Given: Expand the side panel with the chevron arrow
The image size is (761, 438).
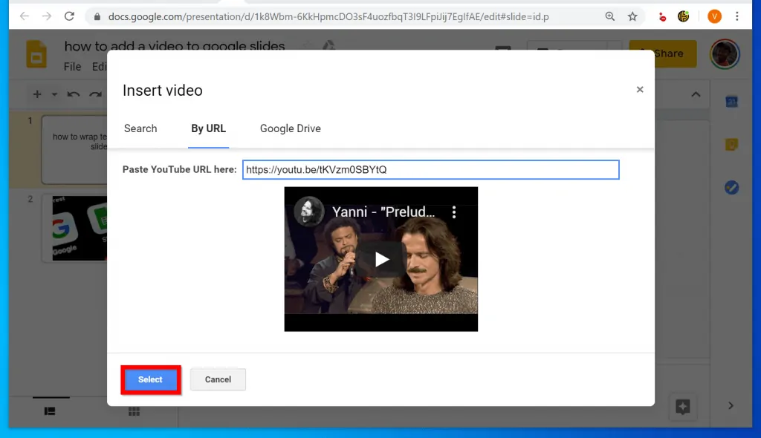Looking at the screenshot, I should (x=731, y=405).
